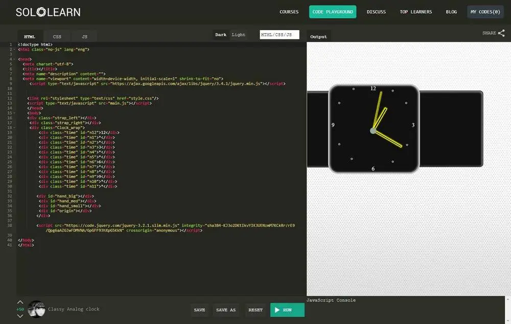Click the strap_right div code line

coord(65,123)
